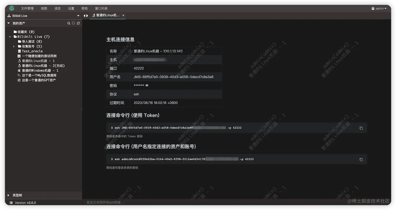Click the name value 普通的Linux机器 - 1(10.1.13.141)
396x210 pixels.
click(x=158, y=51)
